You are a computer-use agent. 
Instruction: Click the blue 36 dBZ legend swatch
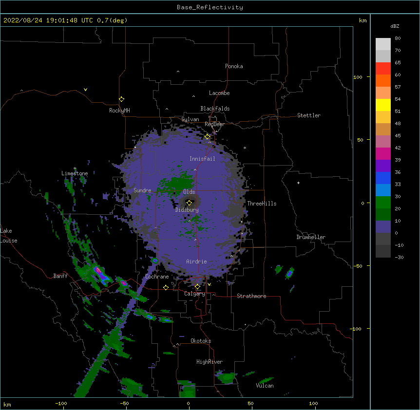383,178
